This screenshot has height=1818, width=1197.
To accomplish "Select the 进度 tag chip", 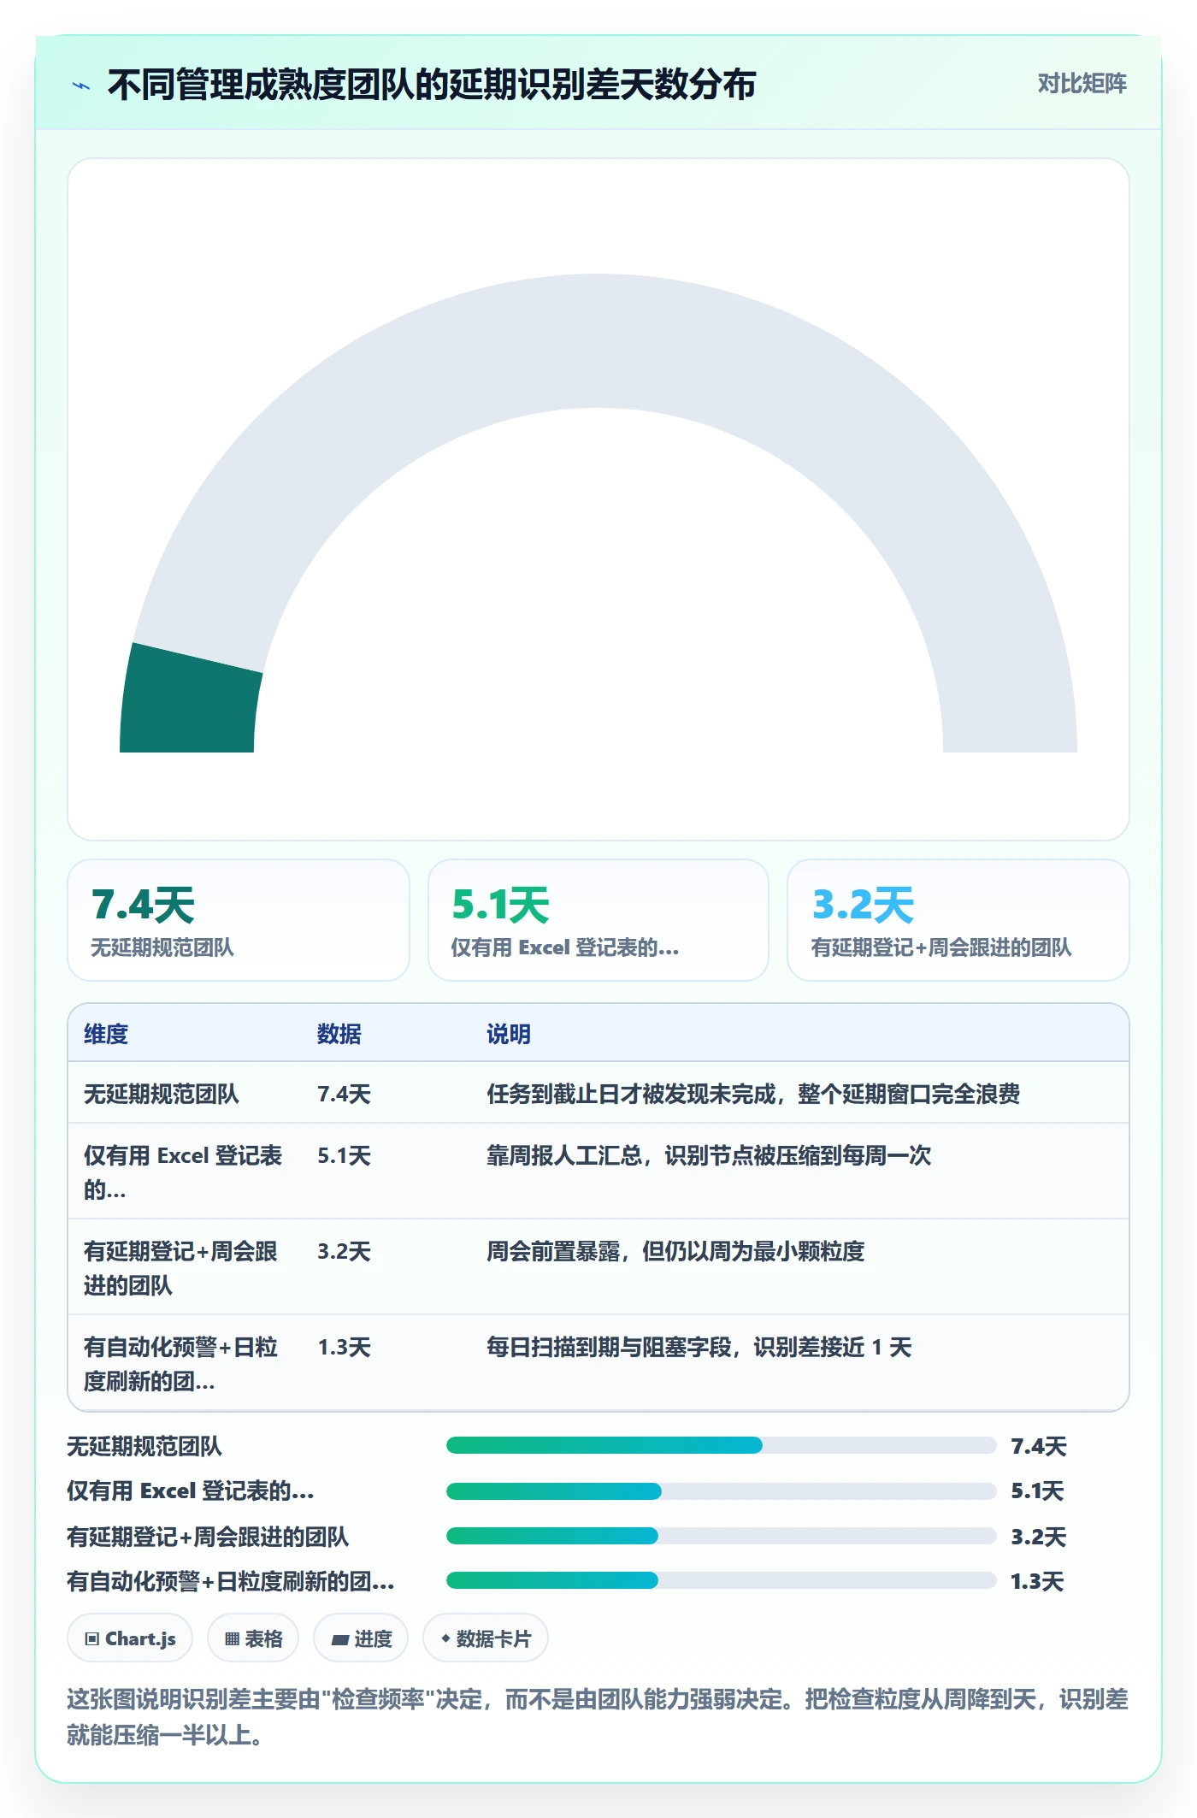I will tap(361, 1638).
